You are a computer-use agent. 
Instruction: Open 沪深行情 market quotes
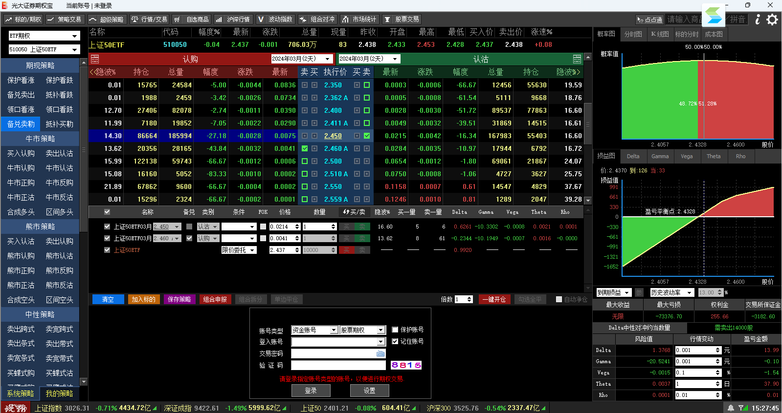tap(233, 20)
